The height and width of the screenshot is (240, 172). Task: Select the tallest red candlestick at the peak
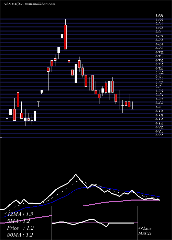(x=65, y=37)
